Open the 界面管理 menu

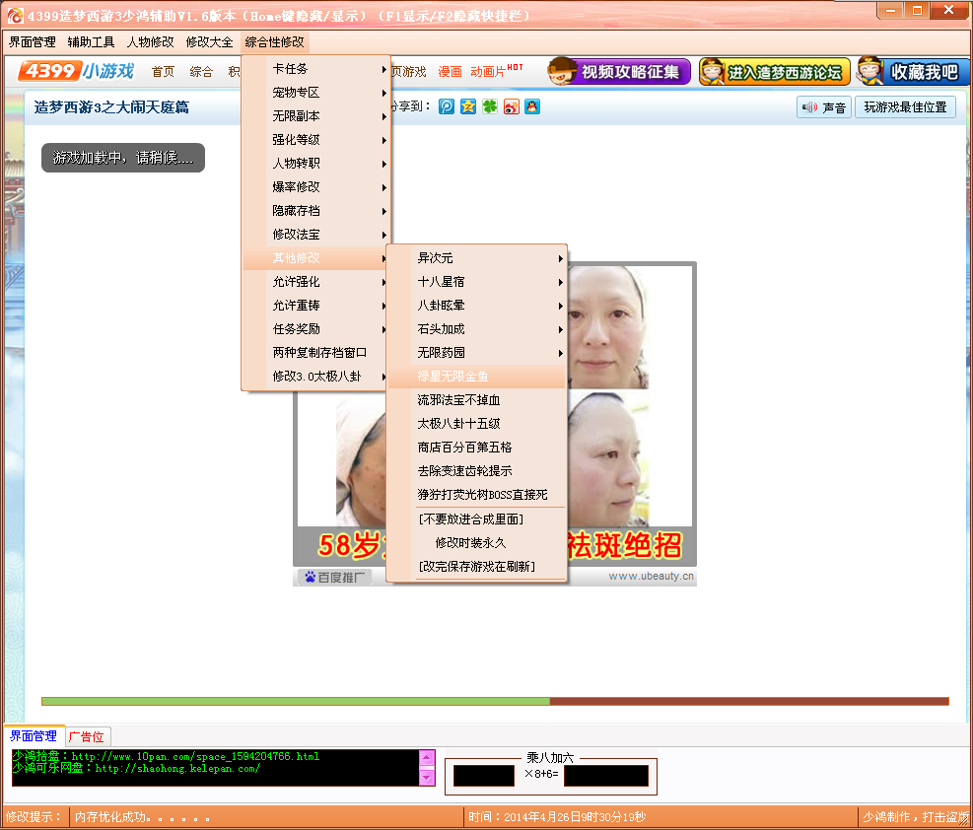[x=33, y=42]
